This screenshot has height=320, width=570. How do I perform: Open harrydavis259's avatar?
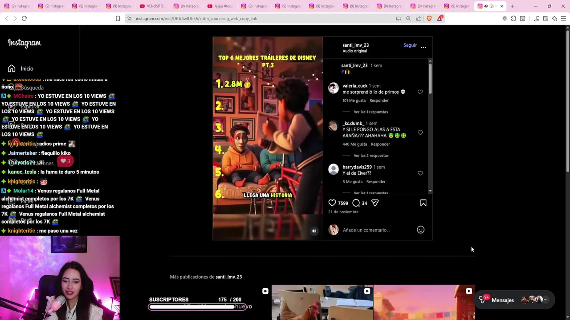(333, 169)
